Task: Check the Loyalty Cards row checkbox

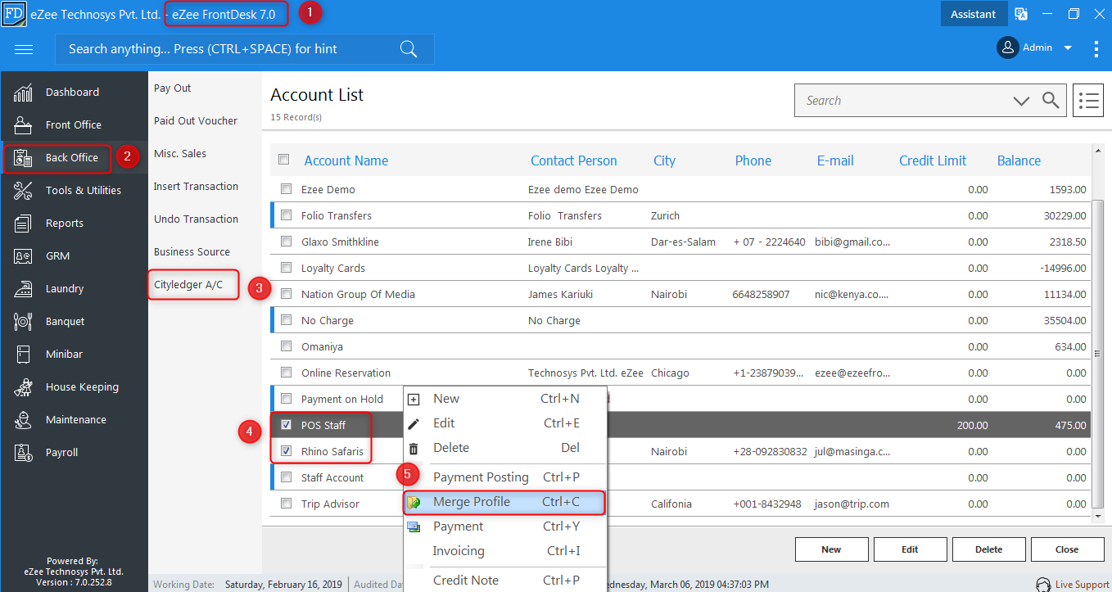Action: [x=286, y=268]
